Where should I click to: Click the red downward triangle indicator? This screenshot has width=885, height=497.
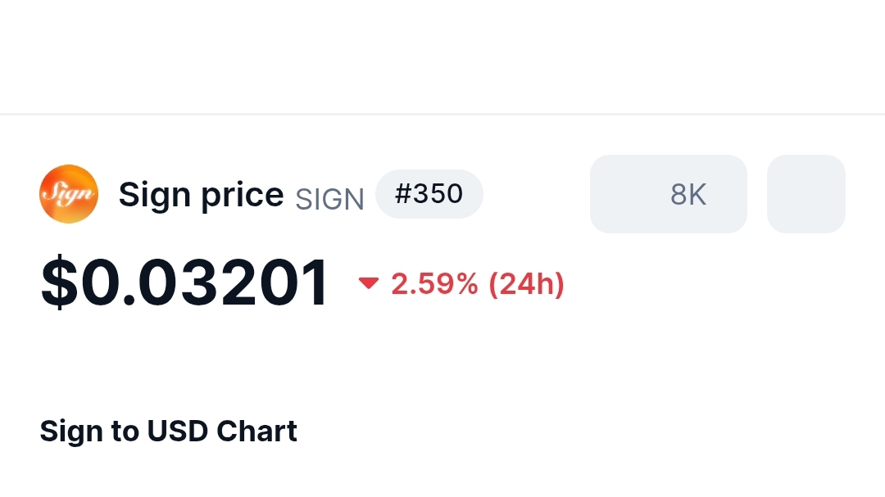[x=369, y=283]
